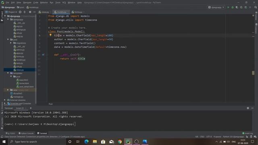Collapse the post folder in project tree

point(8,39)
